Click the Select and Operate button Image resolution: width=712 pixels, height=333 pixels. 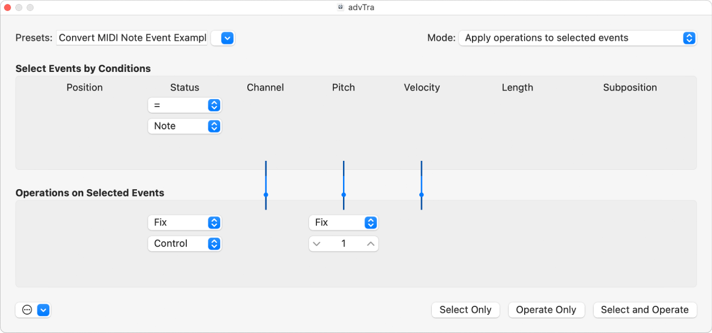[645, 310]
